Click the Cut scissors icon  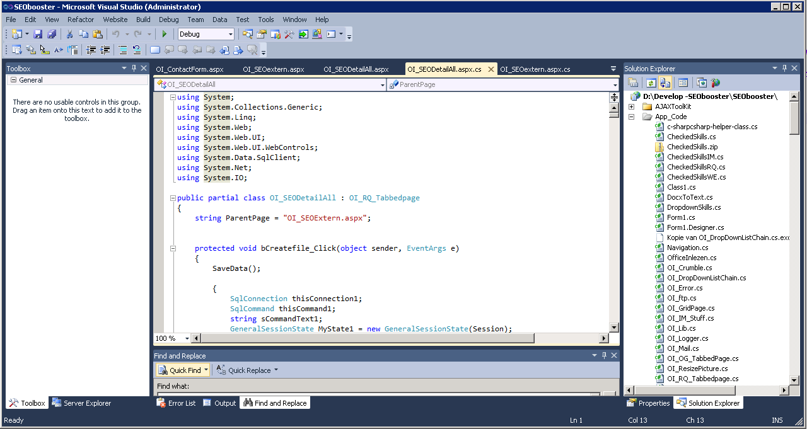(x=69, y=34)
